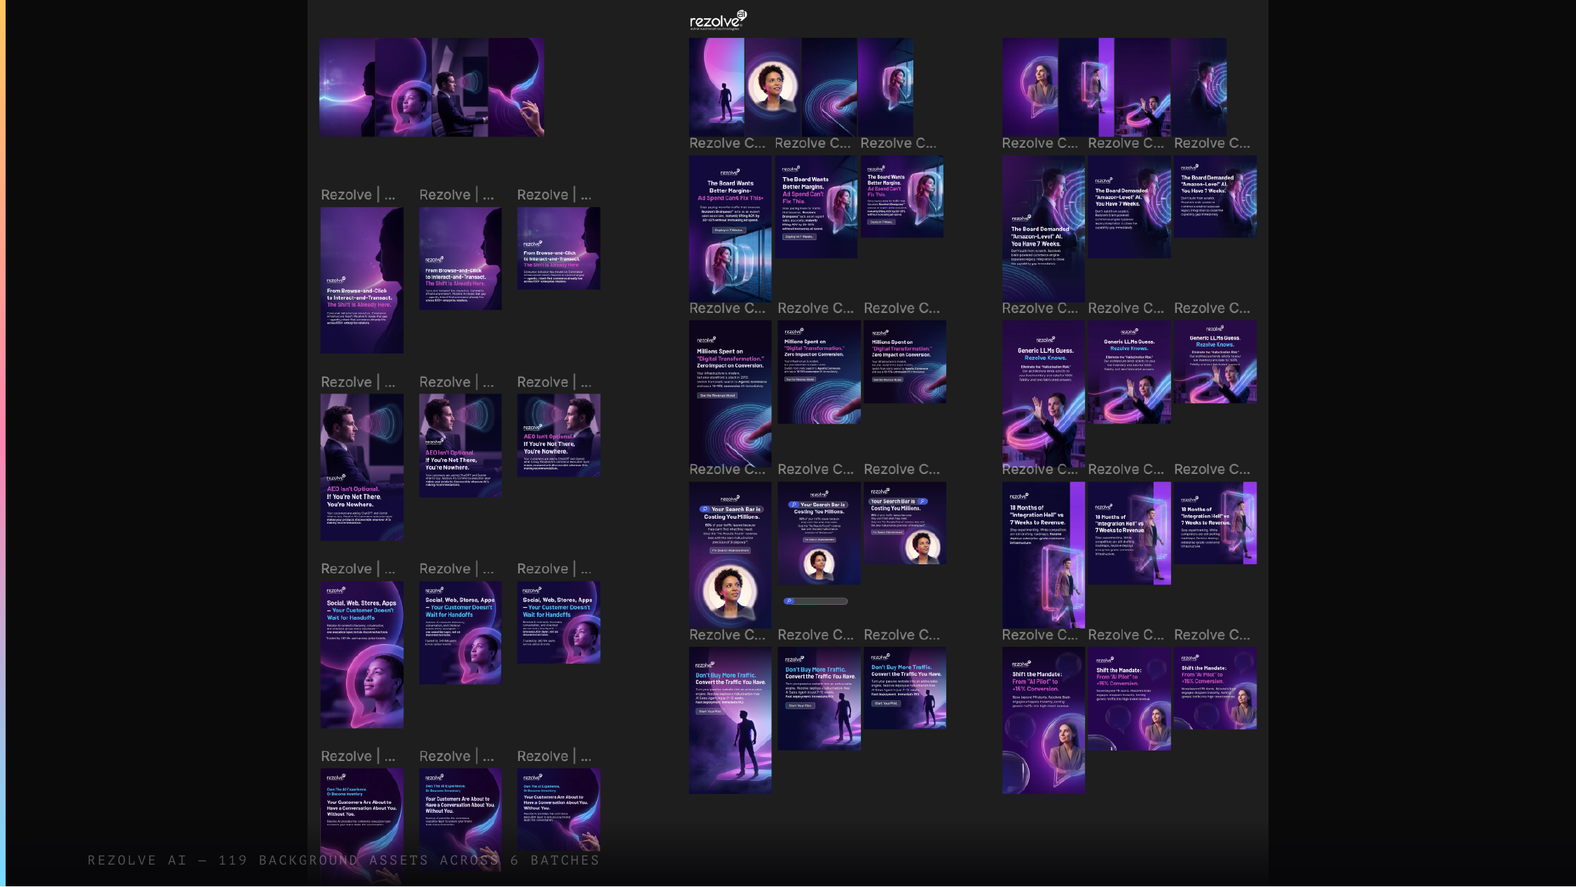Select the medium 'Your Search Bar is Costing' ad
Viewport: 1576px width, 887px height.
tap(819, 533)
